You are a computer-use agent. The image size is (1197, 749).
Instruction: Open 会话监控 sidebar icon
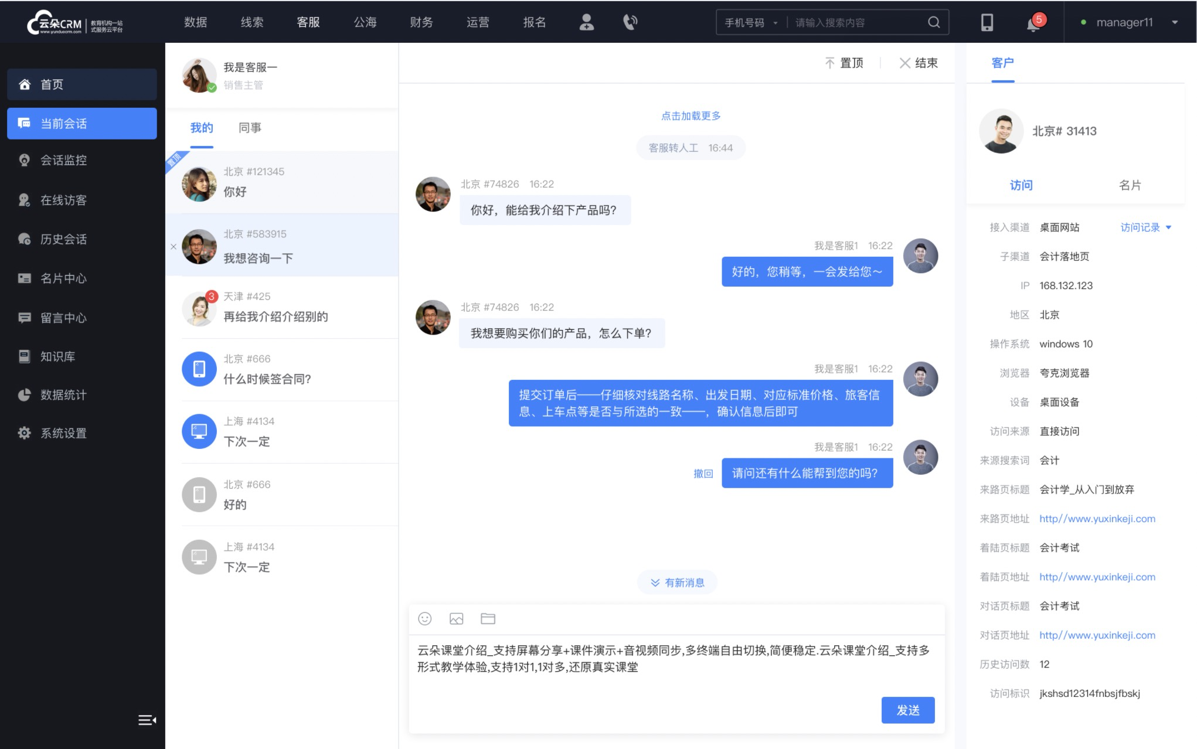pyautogui.click(x=23, y=159)
